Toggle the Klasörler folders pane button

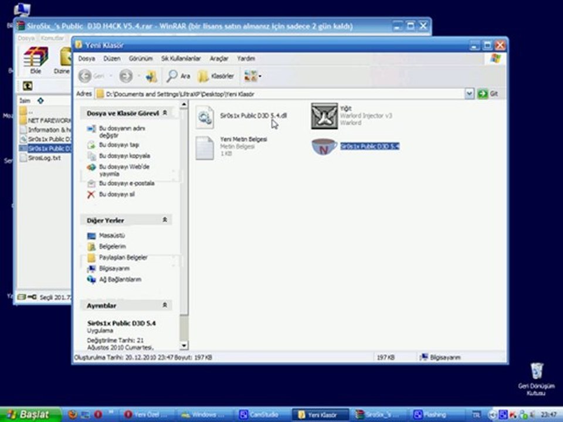coord(215,76)
